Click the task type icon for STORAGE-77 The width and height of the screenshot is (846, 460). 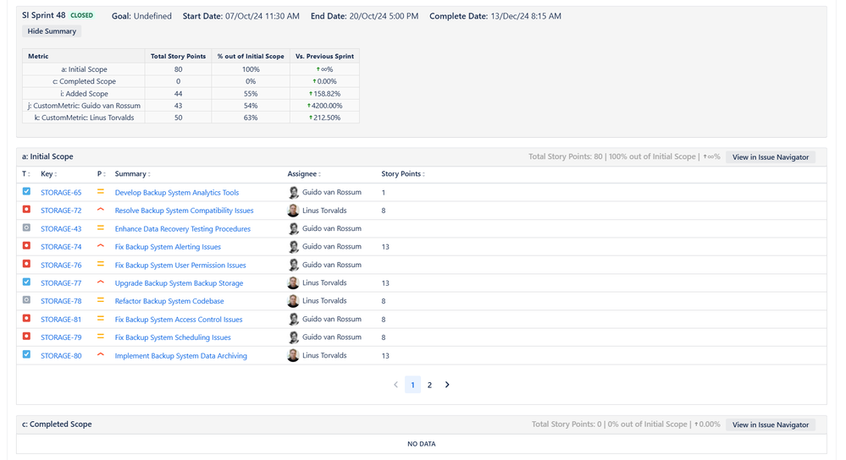coord(26,282)
